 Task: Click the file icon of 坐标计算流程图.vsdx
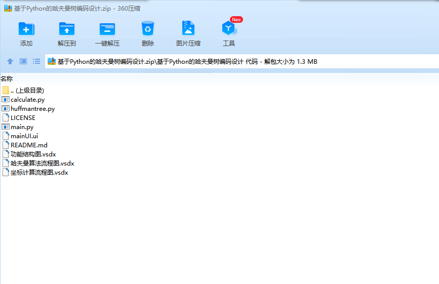[x=6, y=172]
